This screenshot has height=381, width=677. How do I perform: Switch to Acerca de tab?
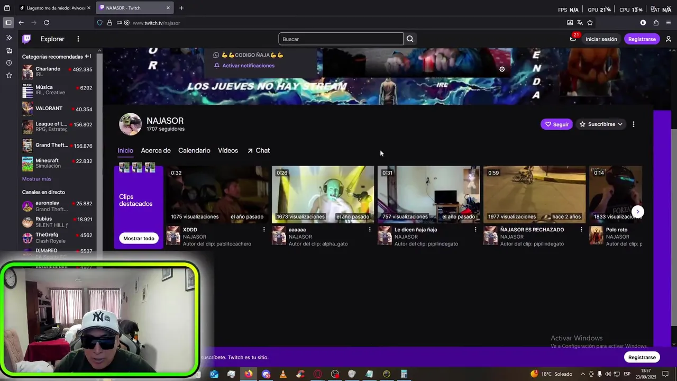coord(155,151)
